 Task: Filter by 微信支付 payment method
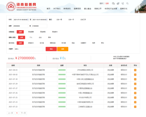pos(31,43)
